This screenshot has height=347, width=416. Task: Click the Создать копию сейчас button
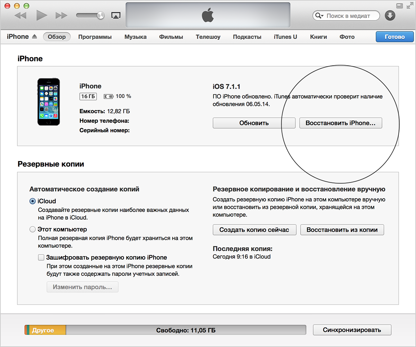point(254,230)
